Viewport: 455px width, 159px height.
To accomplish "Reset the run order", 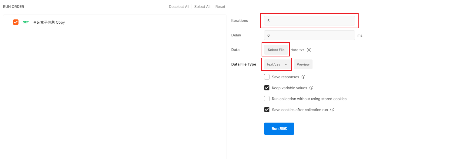I will (220, 7).
